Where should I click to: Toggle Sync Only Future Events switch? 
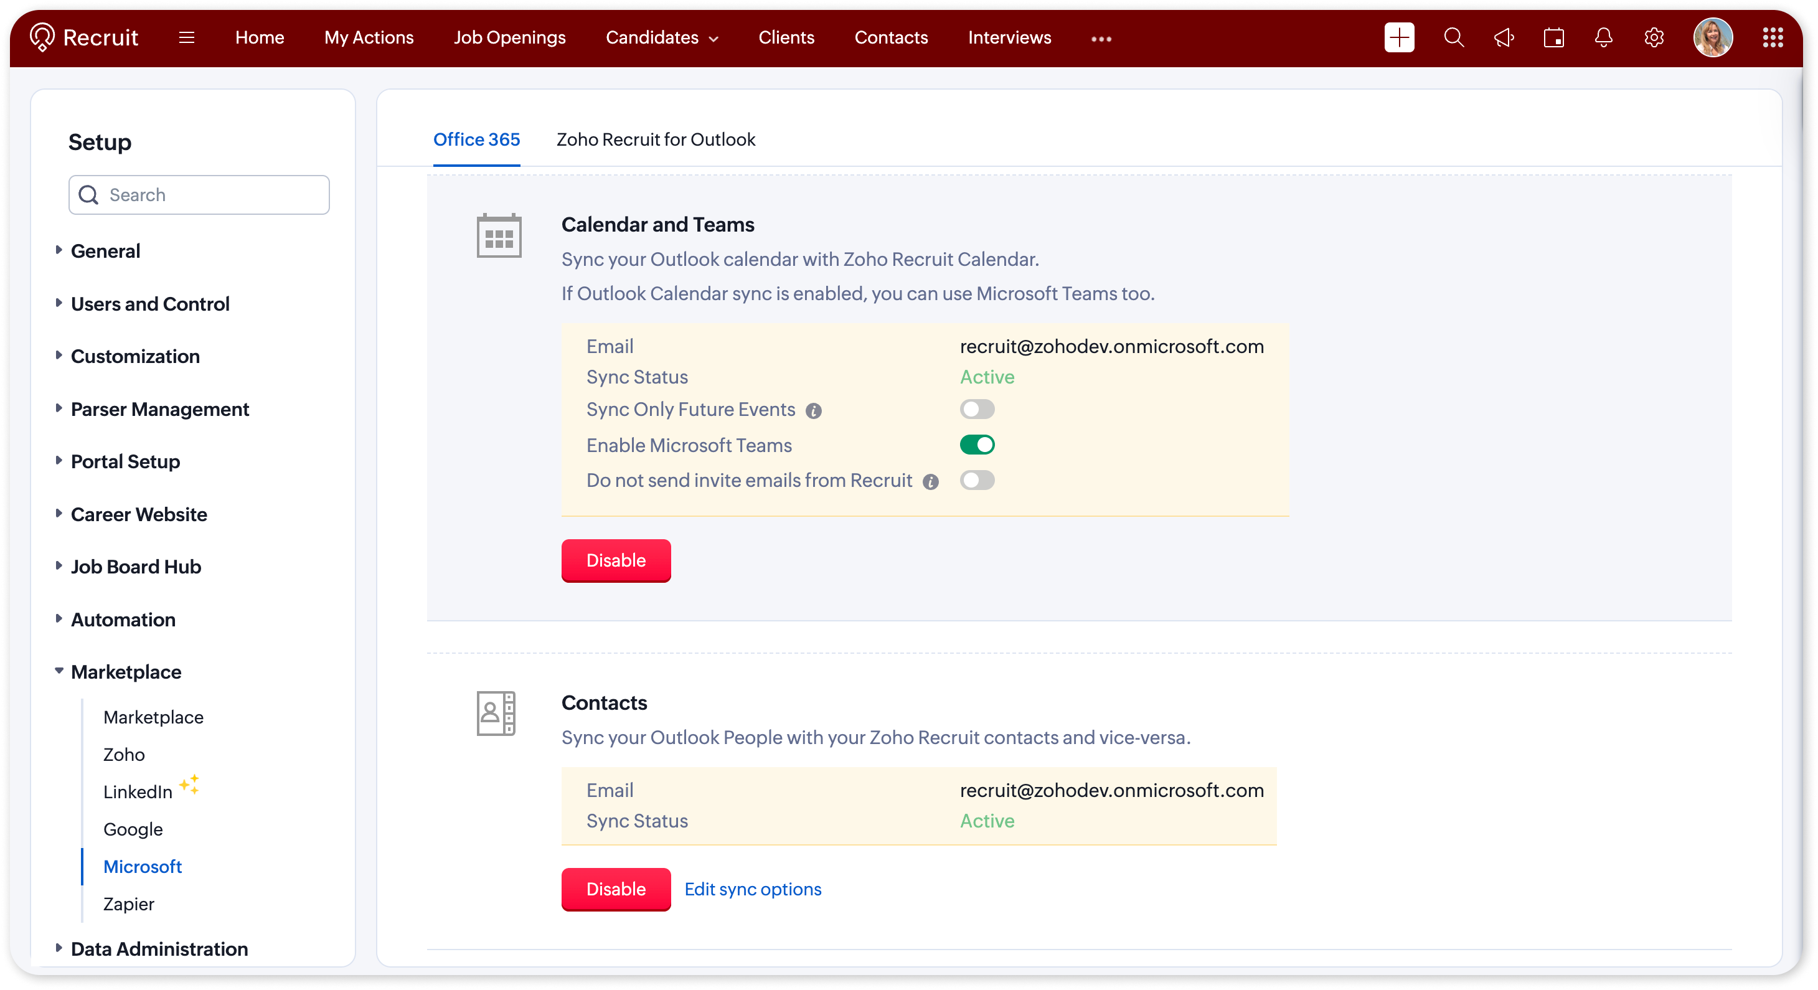pos(977,409)
